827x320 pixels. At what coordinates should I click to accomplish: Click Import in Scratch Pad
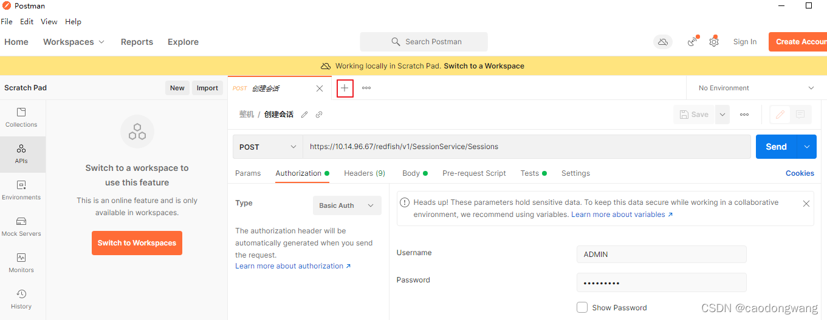(207, 88)
